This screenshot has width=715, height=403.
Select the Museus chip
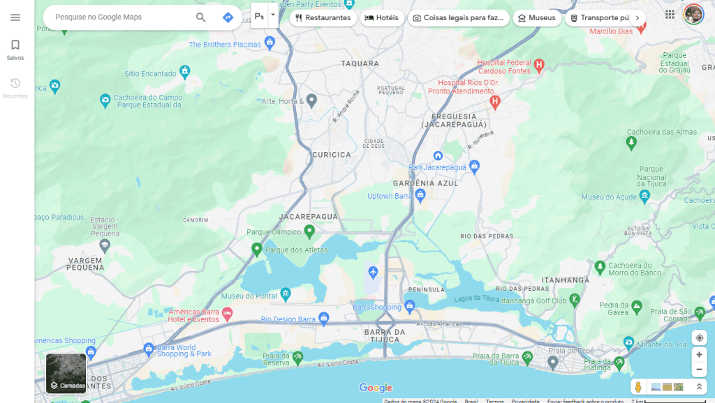pos(537,17)
